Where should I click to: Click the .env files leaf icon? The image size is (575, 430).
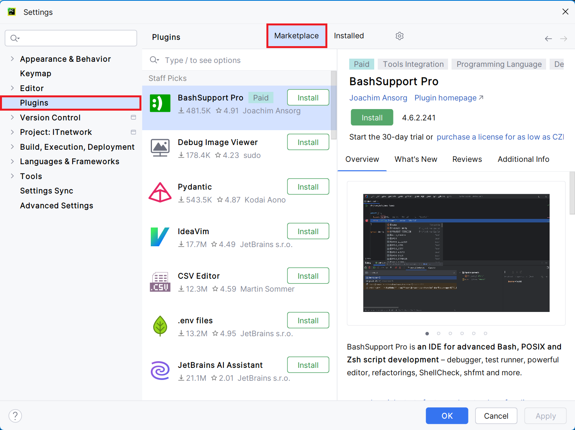pyautogui.click(x=160, y=326)
